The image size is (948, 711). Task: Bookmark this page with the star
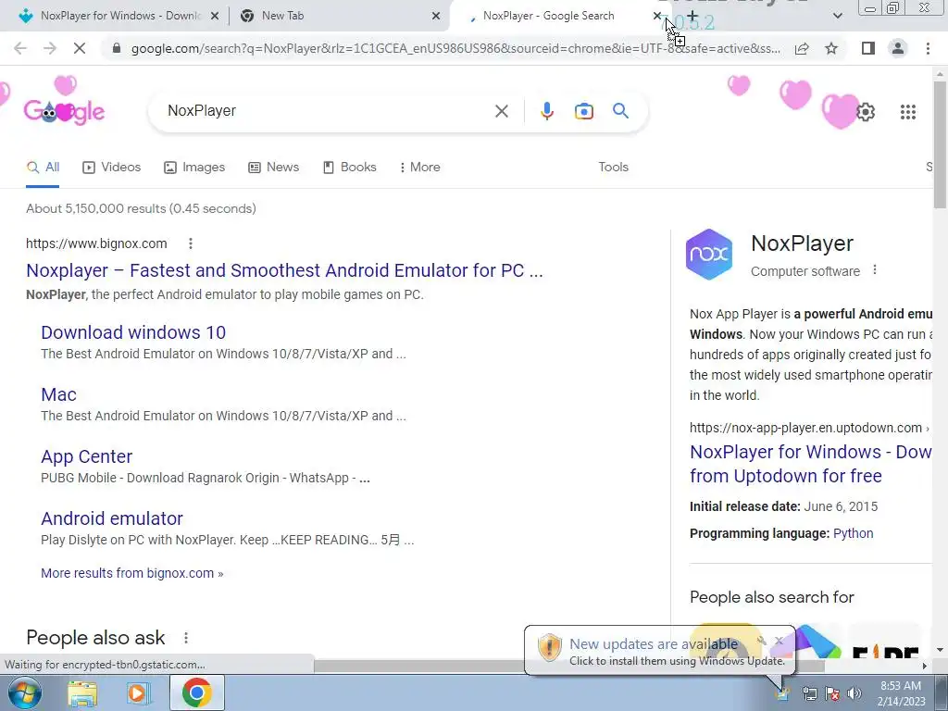pyautogui.click(x=831, y=48)
